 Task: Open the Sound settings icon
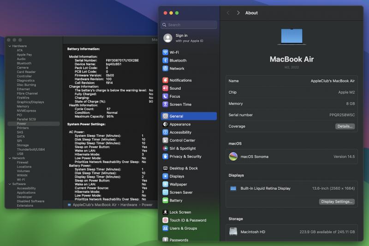tap(166, 88)
